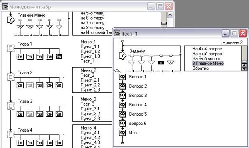The width and height of the screenshot is (249, 148).
Task: Select the Глава 1 framework icon
Action: pos(11,48)
